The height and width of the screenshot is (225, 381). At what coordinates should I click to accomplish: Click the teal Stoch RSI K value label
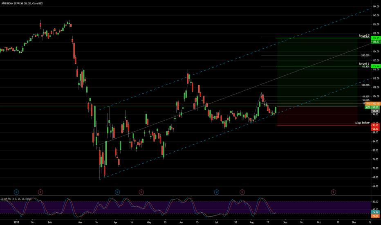pyautogui.click(x=375, y=212)
